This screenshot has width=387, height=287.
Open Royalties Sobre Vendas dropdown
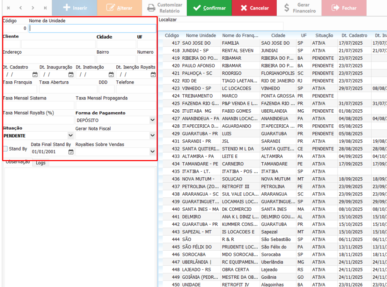click(152, 152)
